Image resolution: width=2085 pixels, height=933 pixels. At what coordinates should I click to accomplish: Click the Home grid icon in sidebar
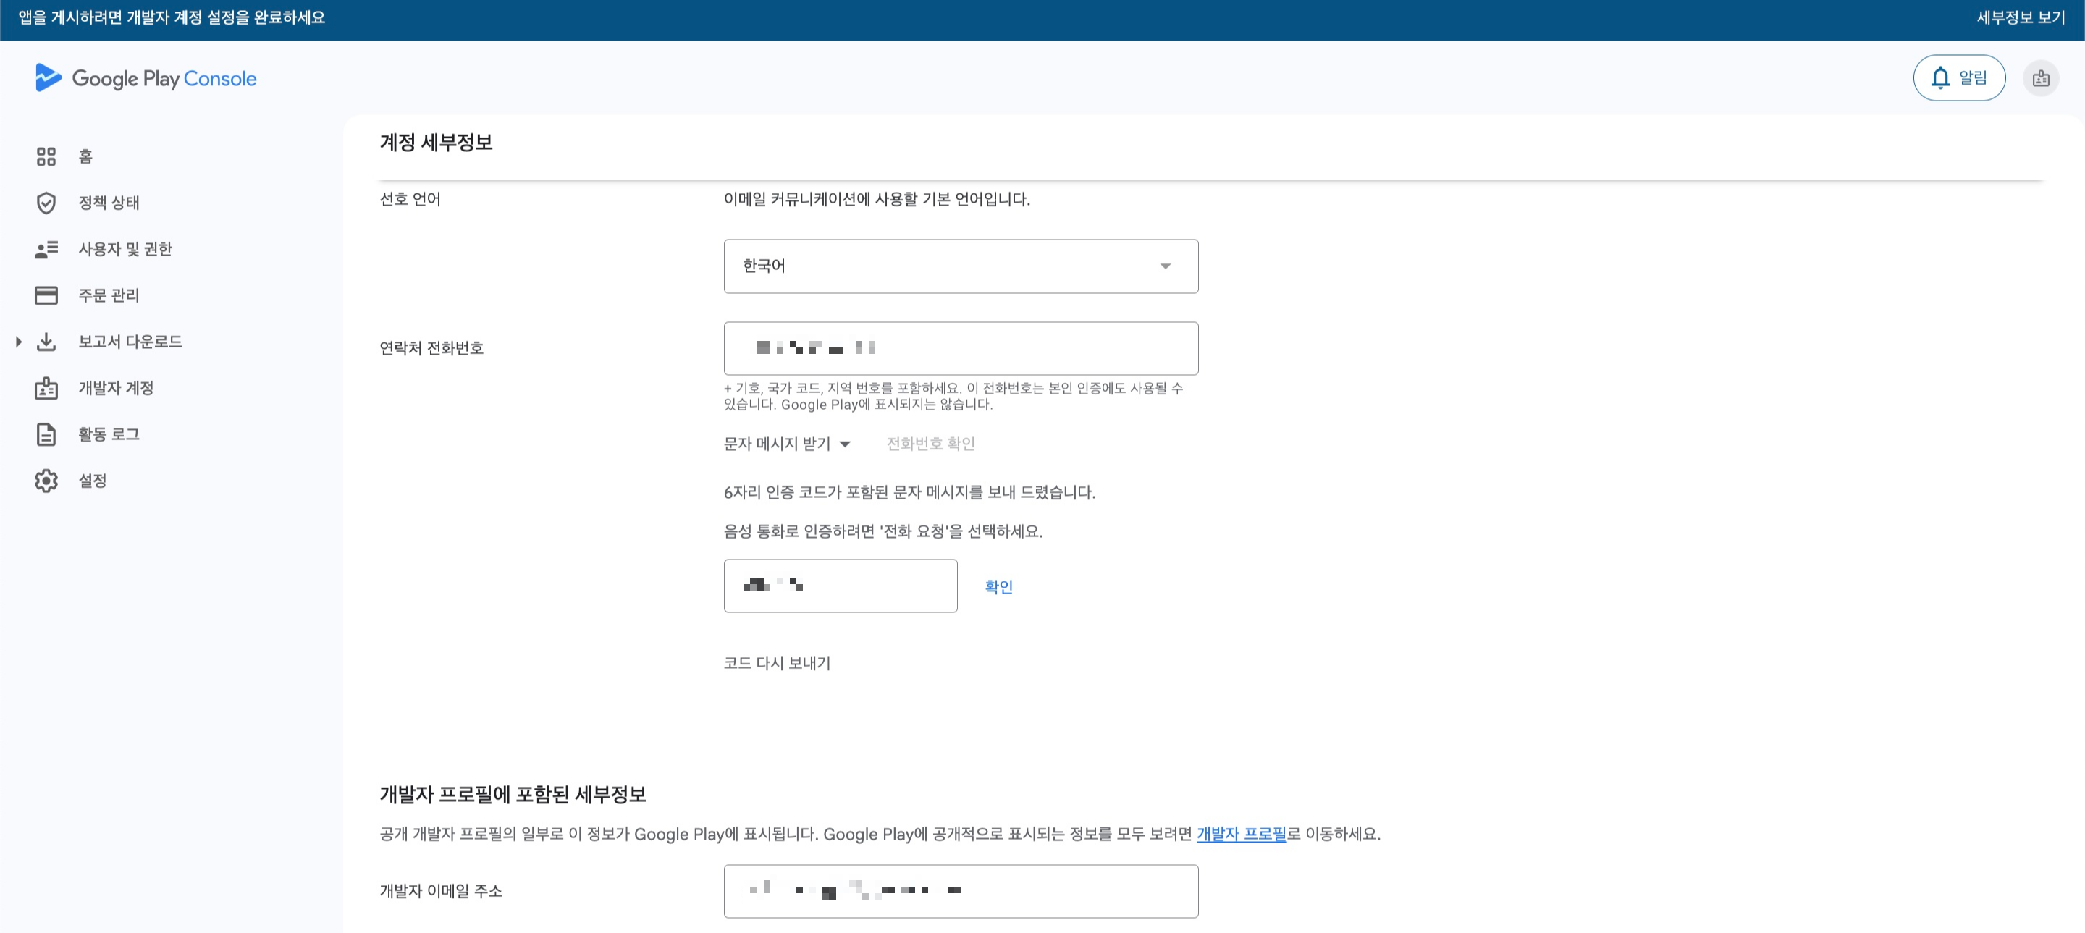tap(46, 156)
